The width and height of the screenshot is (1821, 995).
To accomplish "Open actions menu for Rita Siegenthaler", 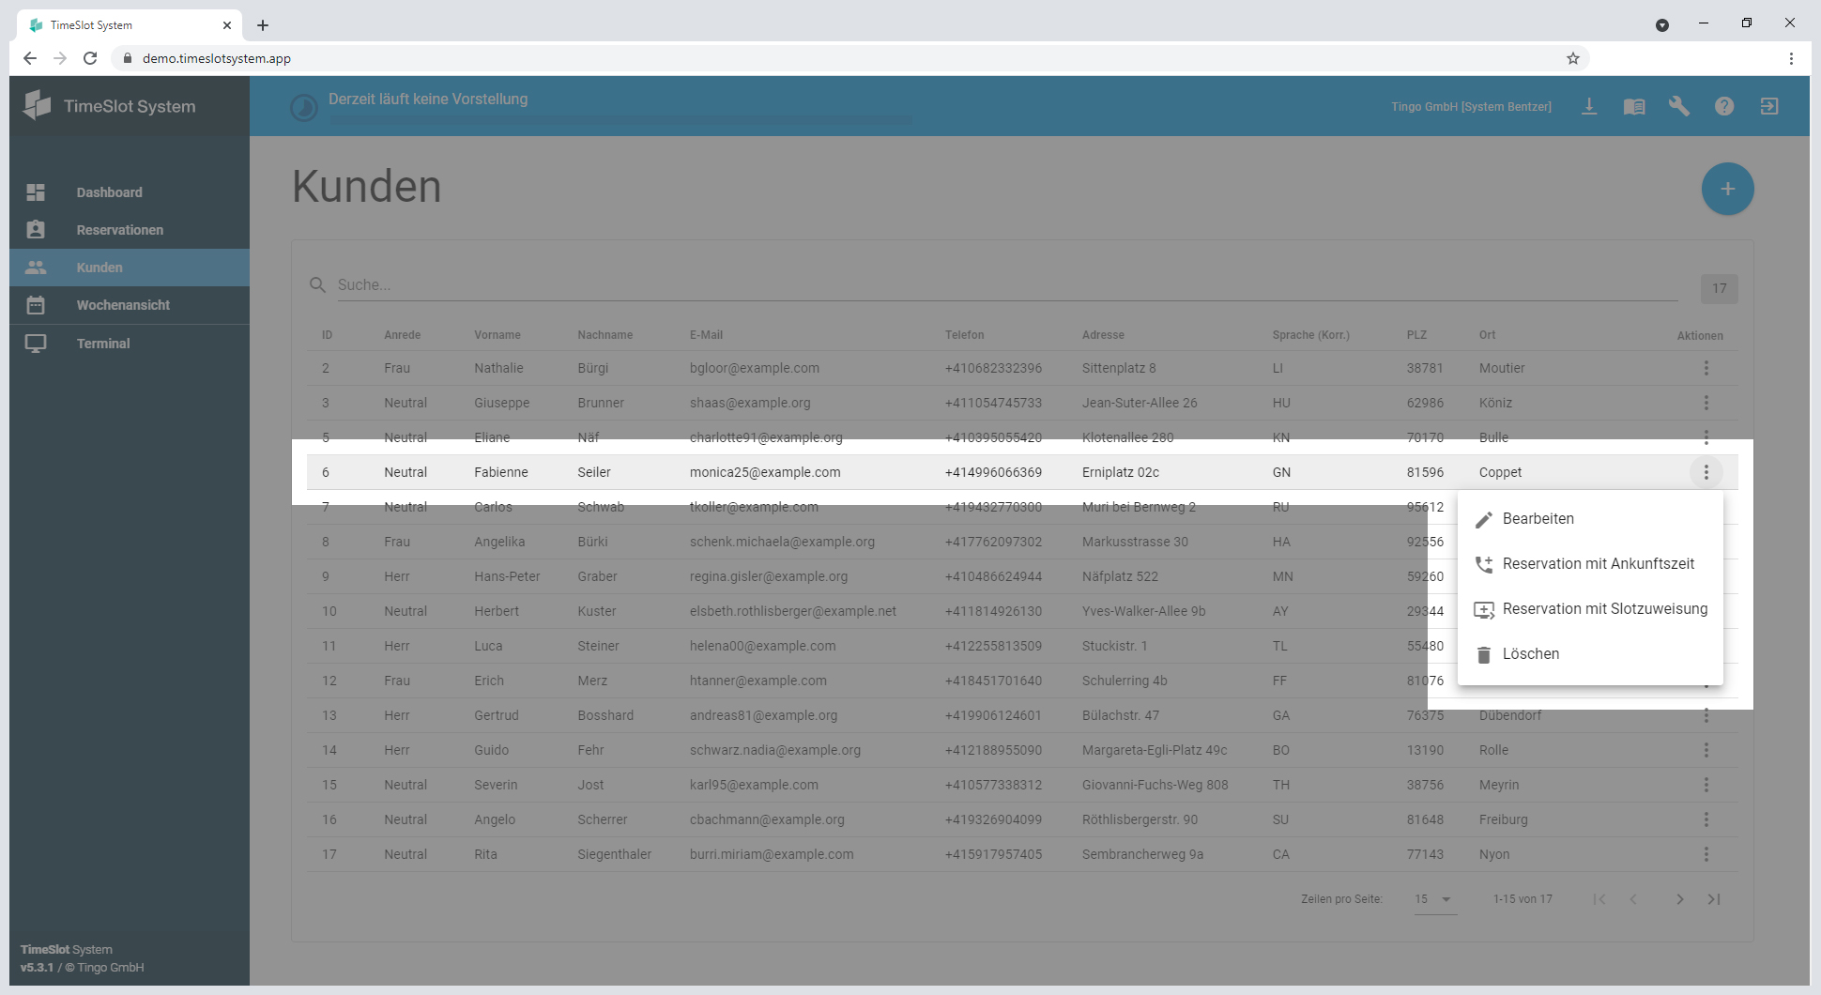I will [1706, 854].
